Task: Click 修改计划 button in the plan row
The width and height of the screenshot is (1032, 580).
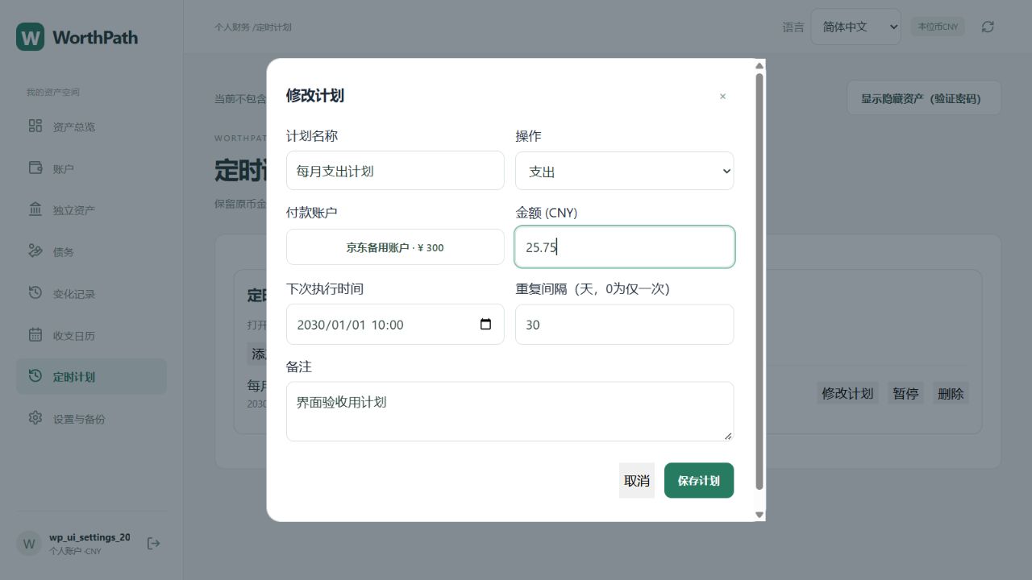Action: tap(847, 394)
